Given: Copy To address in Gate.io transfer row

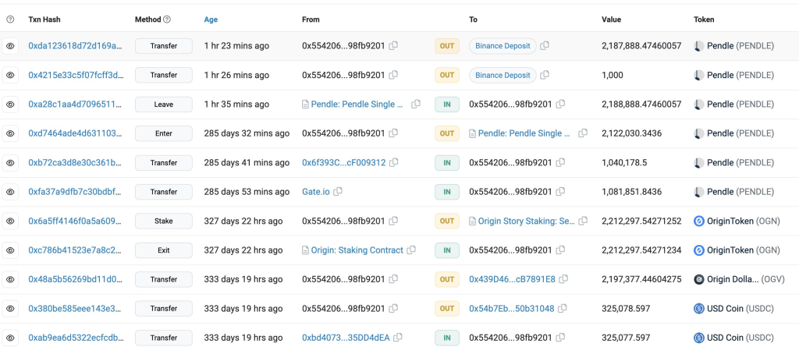Looking at the screenshot, I should click(x=560, y=192).
